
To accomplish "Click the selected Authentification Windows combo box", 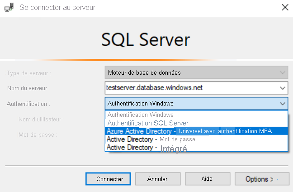I will (x=190, y=103).
